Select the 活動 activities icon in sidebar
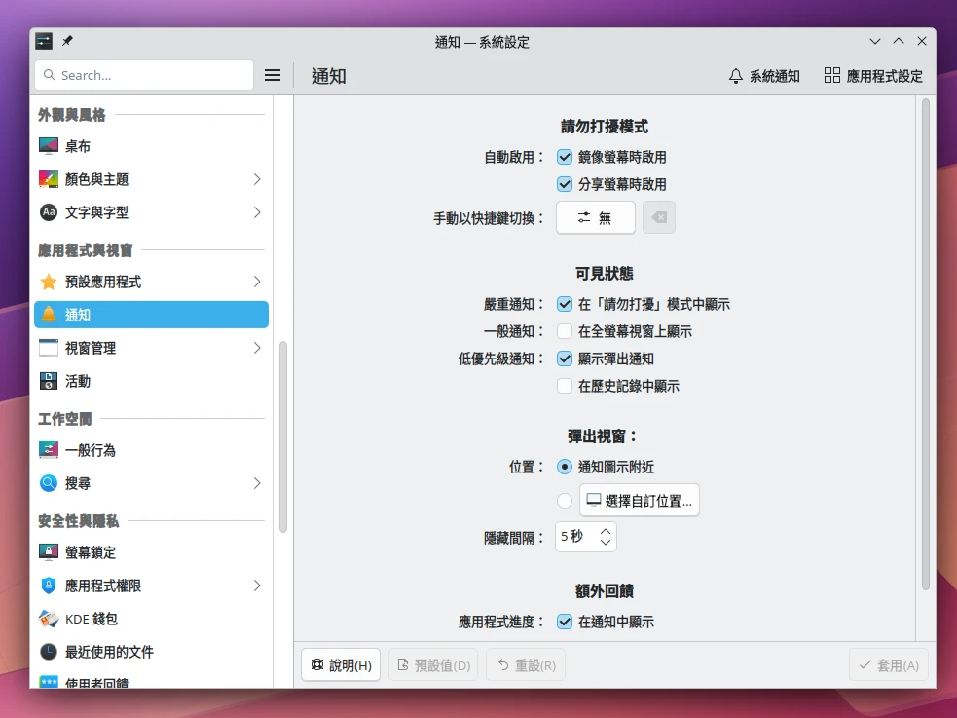 click(x=49, y=381)
